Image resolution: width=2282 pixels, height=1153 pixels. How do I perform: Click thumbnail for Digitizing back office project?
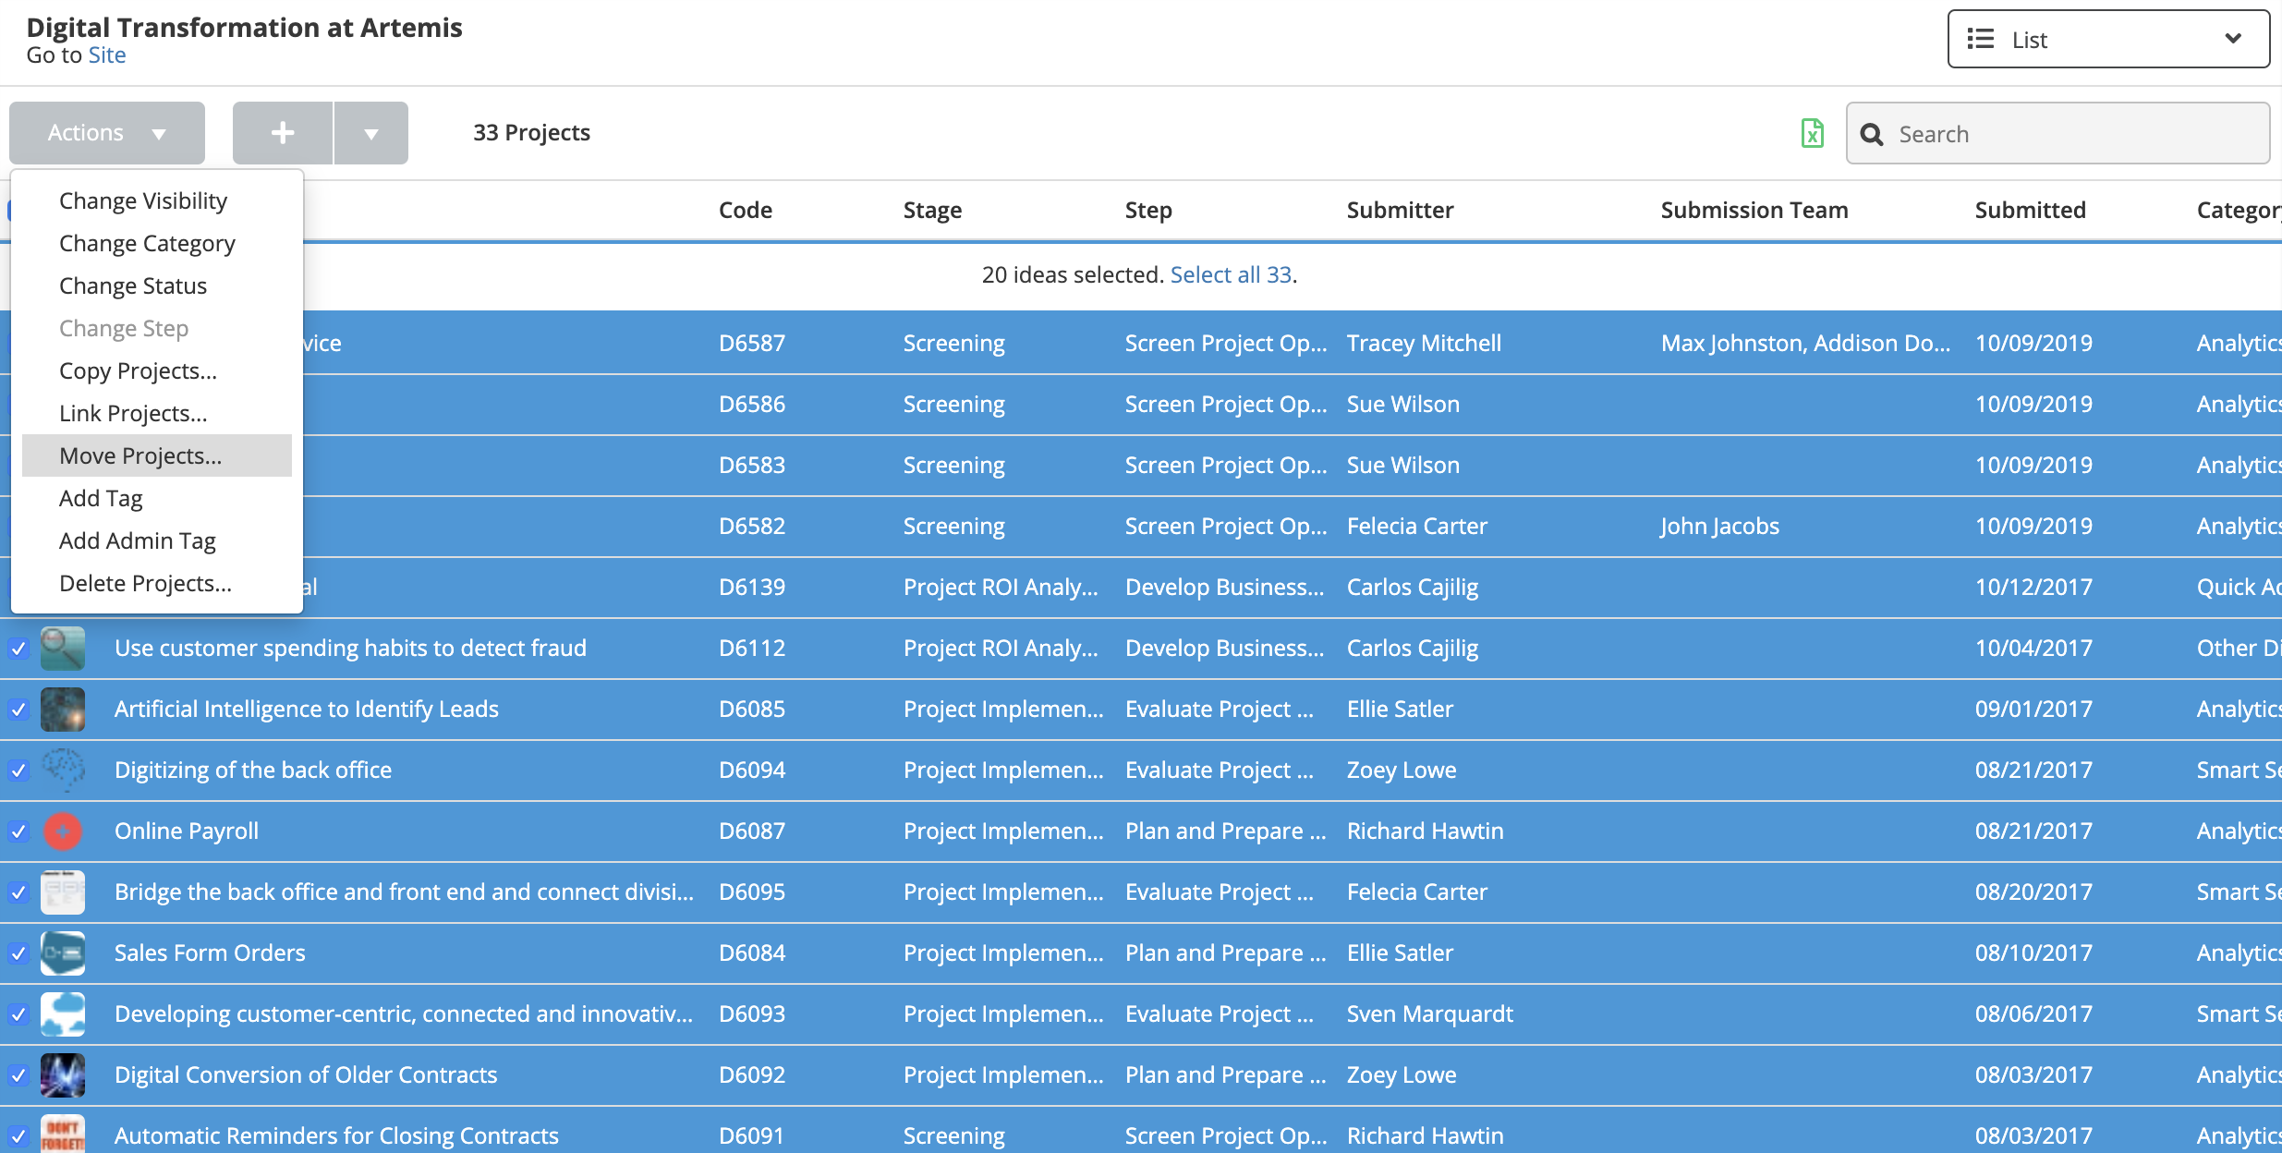63,771
